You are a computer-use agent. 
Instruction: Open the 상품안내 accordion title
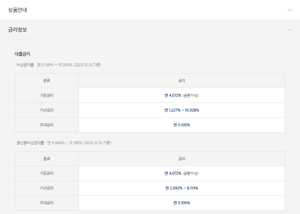[x=17, y=10]
